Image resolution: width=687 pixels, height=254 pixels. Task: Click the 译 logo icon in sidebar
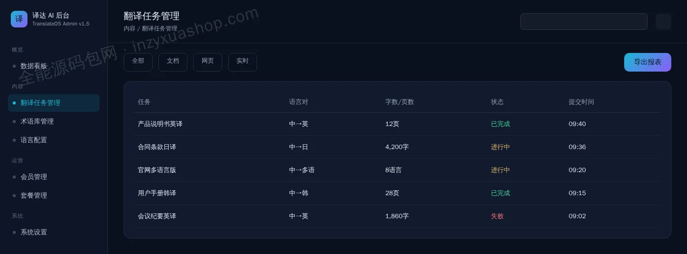click(x=19, y=19)
